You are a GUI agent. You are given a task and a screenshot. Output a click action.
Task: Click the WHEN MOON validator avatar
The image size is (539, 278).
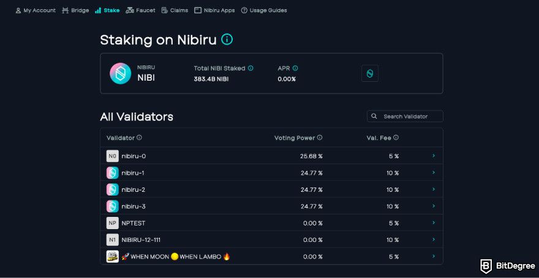113,257
